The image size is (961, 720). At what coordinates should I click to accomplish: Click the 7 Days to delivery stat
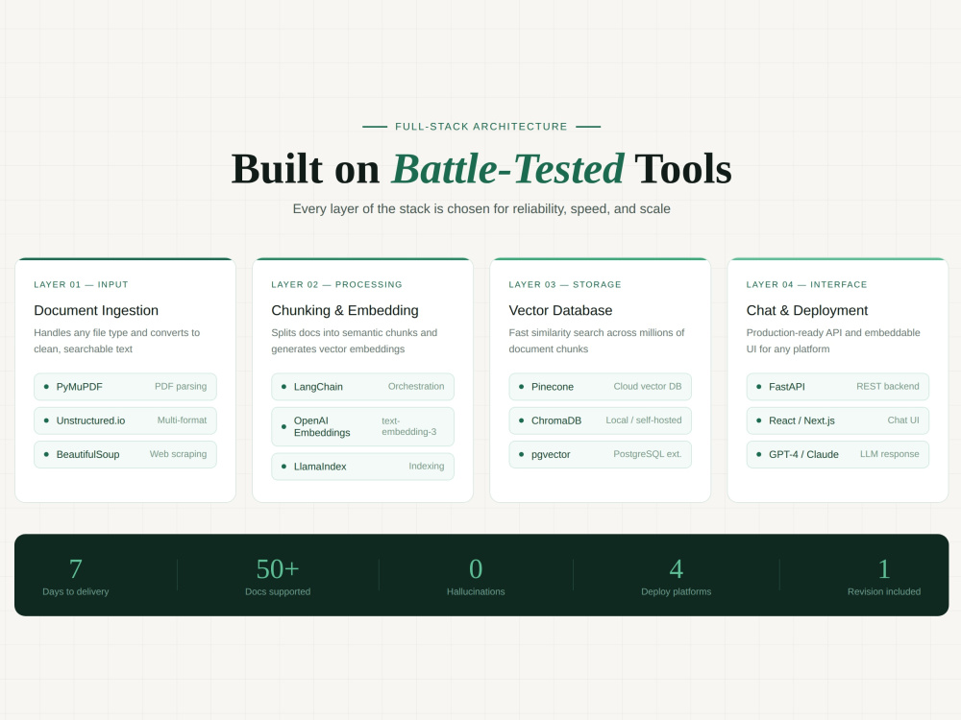pyautogui.click(x=75, y=575)
